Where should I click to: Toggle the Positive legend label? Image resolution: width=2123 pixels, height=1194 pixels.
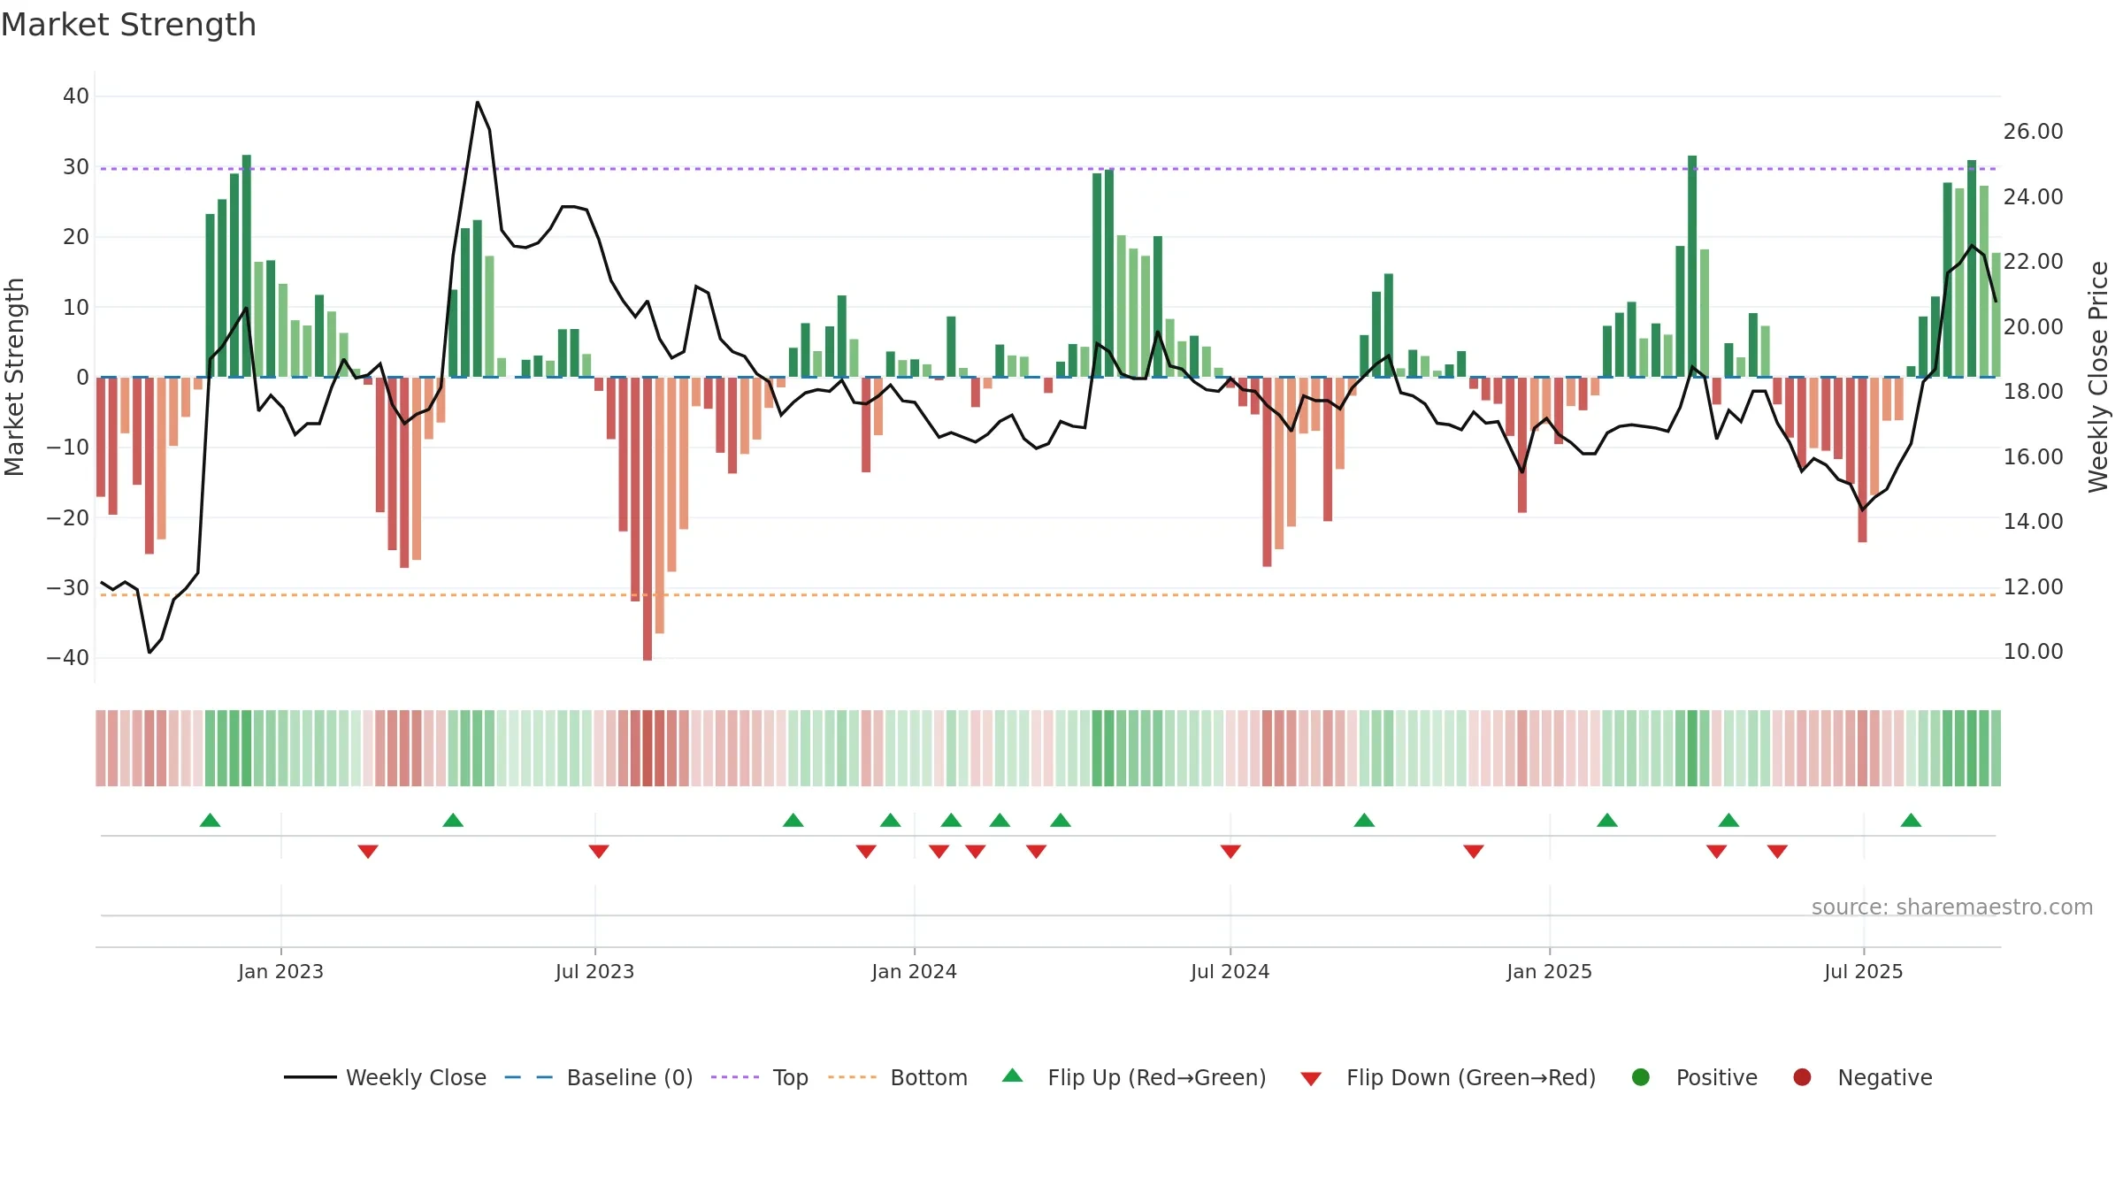coord(1716,1077)
